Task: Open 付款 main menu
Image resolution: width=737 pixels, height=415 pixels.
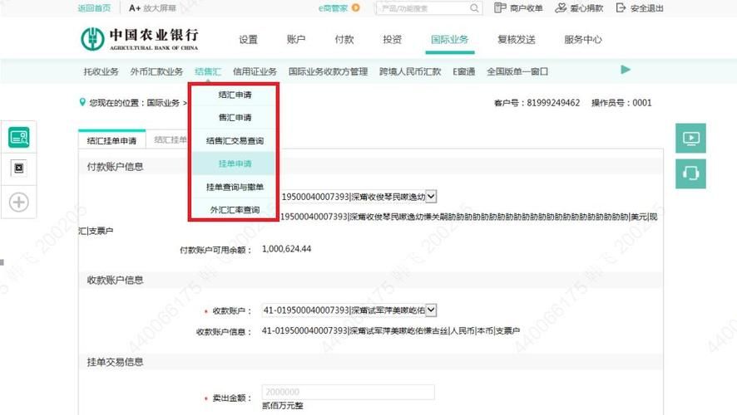Action: [344, 40]
